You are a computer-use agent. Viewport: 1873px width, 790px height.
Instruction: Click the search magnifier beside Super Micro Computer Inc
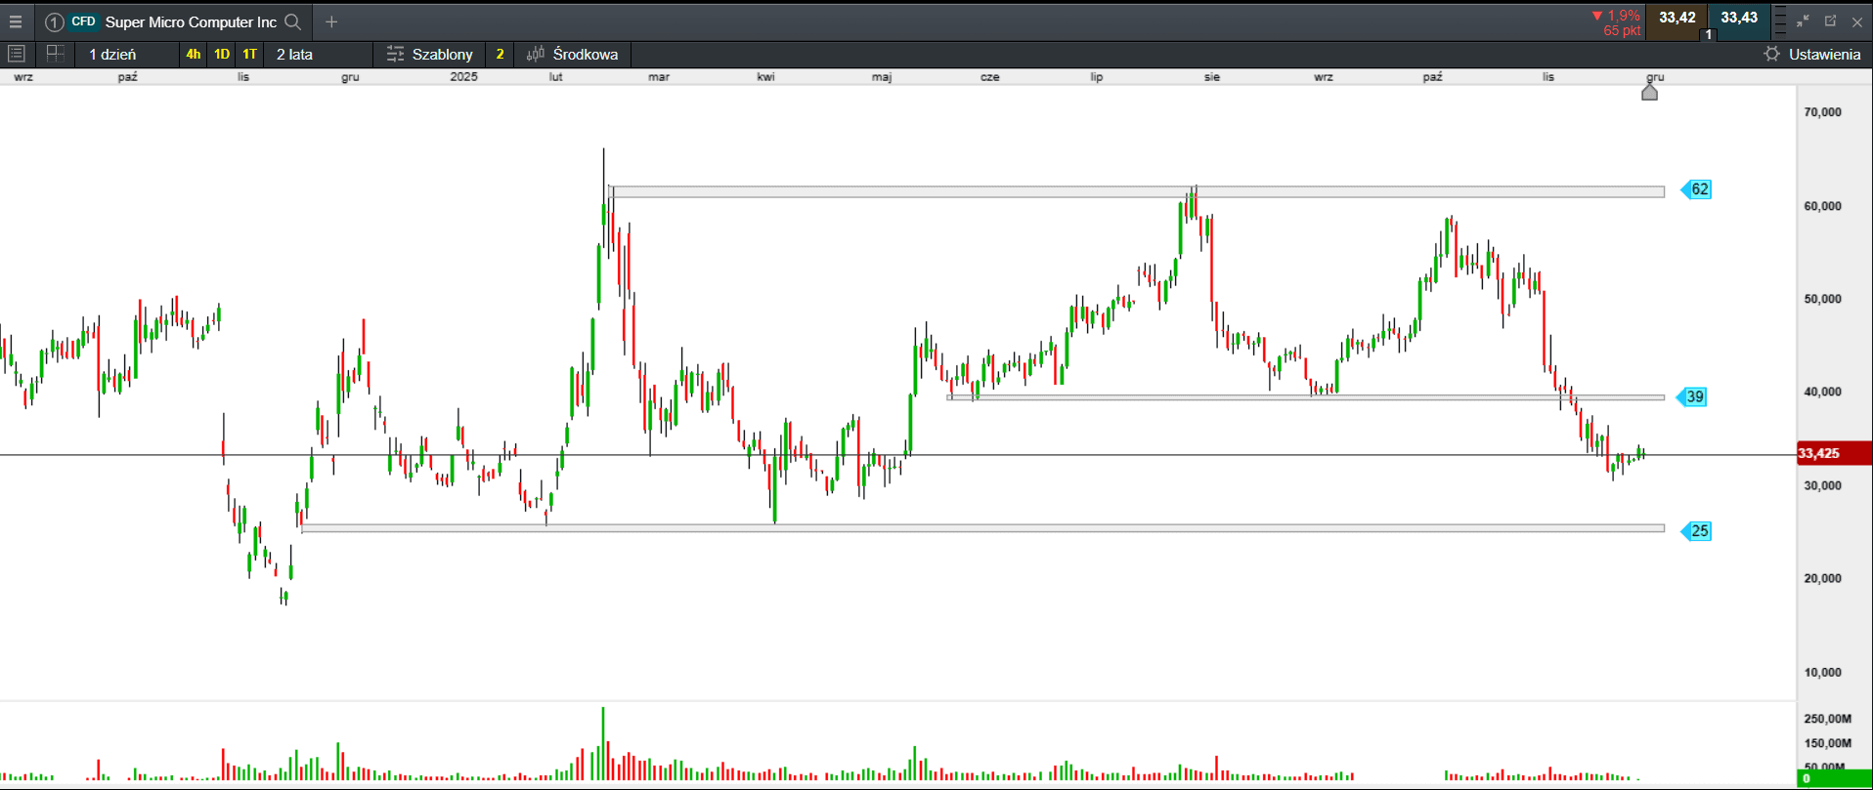(292, 21)
